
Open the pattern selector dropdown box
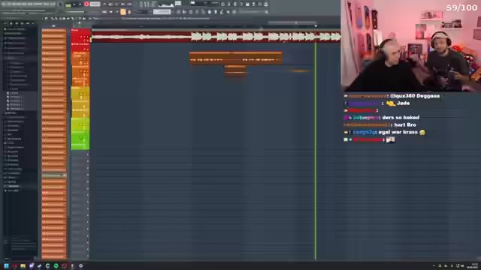click(162, 12)
